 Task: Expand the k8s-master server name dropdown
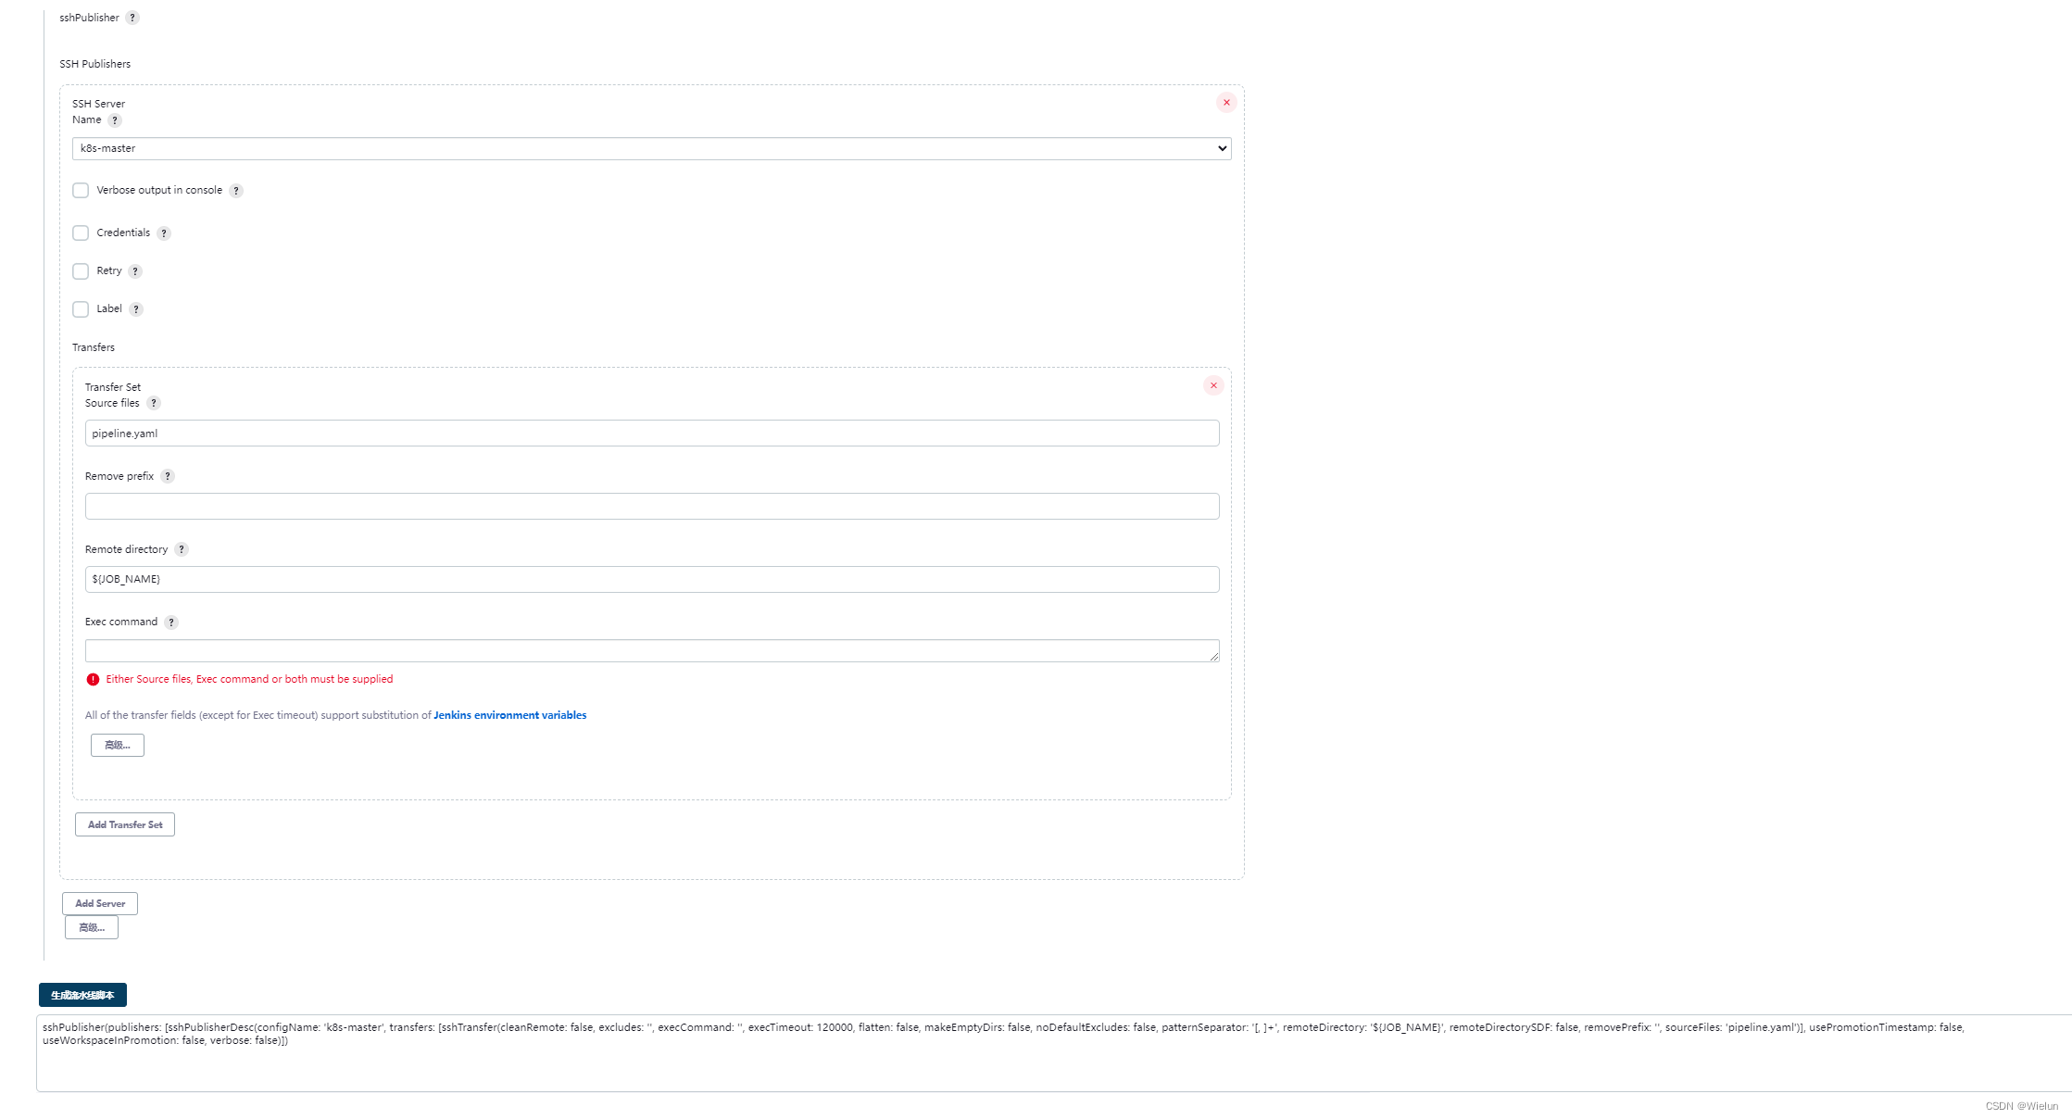click(x=650, y=147)
